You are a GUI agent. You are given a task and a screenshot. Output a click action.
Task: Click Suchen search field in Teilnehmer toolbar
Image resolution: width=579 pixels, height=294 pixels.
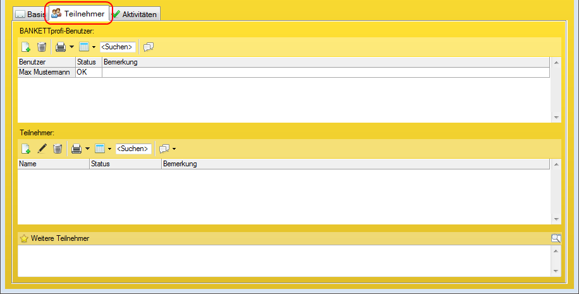(x=133, y=149)
